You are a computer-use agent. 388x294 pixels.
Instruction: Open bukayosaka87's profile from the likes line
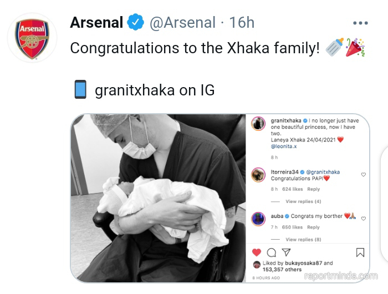(x=299, y=263)
